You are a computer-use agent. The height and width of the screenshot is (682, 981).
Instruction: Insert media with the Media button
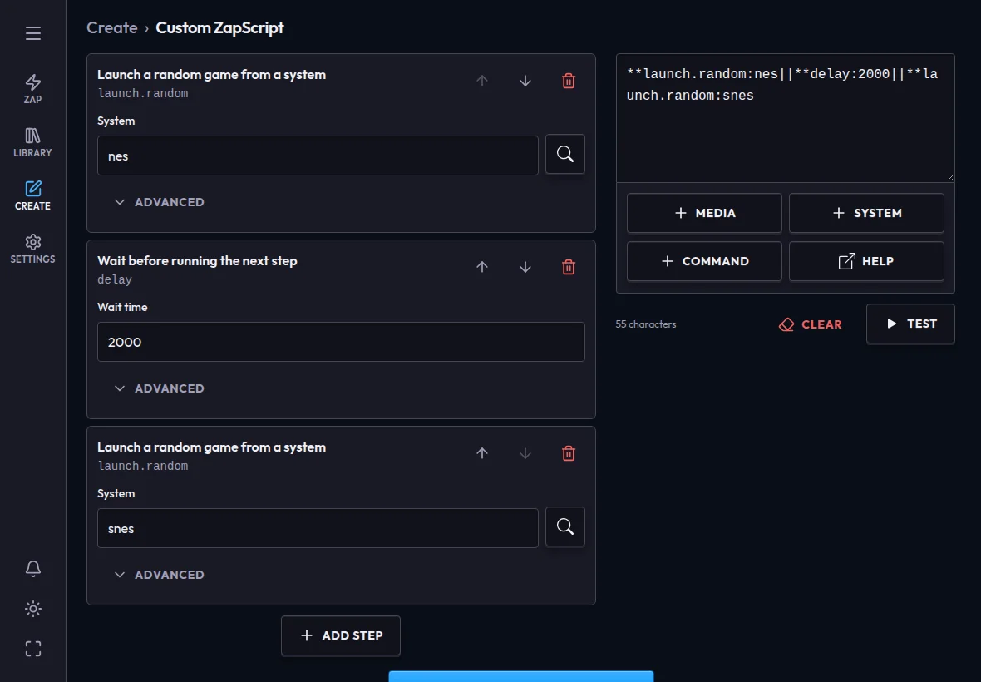point(704,214)
